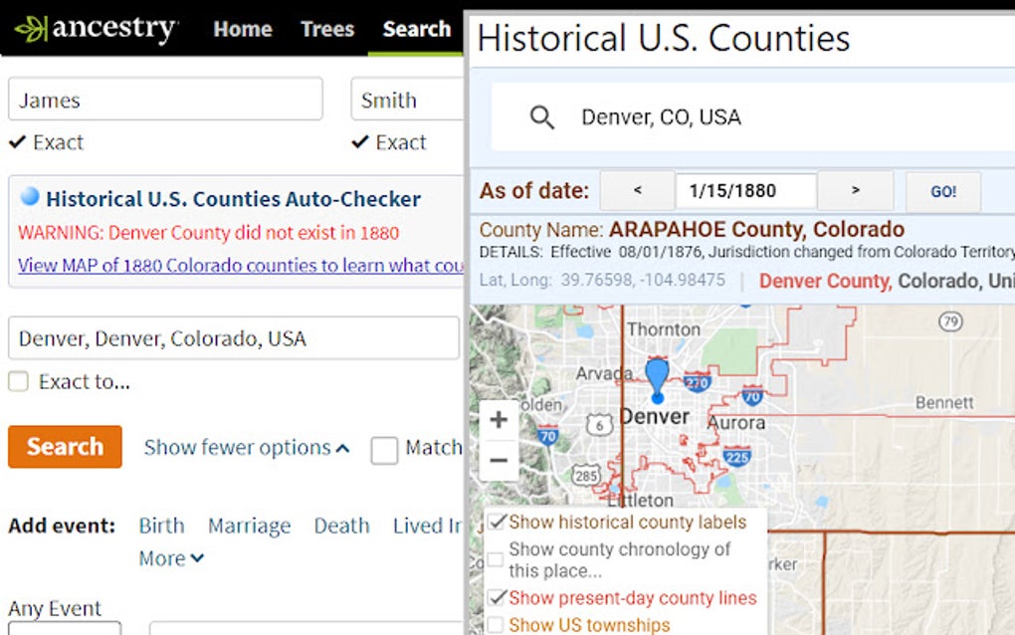This screenshot has height=635, width=1015.
Task: Add a Death event
Action: click(x=341, y=526)
